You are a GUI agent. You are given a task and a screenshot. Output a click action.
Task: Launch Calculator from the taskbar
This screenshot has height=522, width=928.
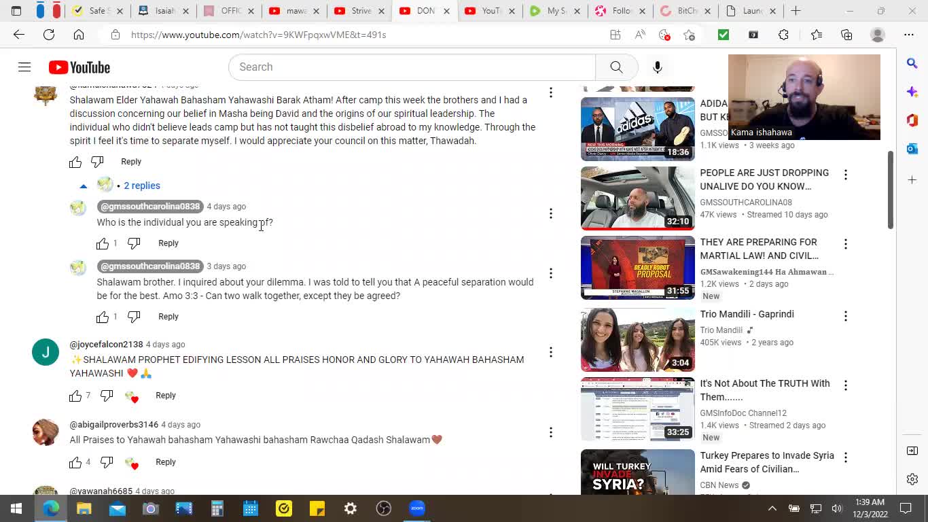pyautogui.click(x=217, y=508)
